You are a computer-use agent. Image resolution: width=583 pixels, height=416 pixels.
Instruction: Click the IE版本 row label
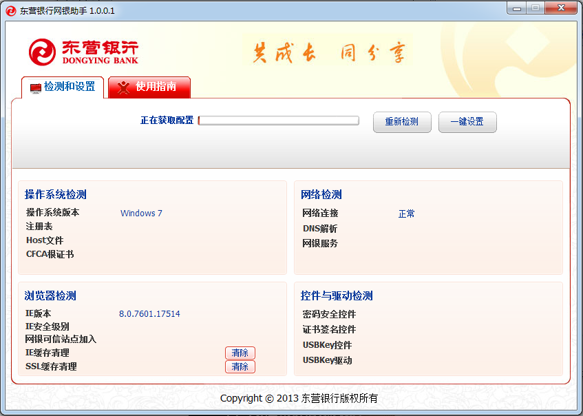pos(38,313)
